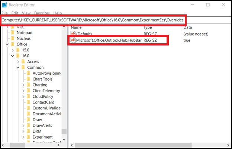Select the DRM folder icon
Screen dimensions: 232x149
coord(28,131)
